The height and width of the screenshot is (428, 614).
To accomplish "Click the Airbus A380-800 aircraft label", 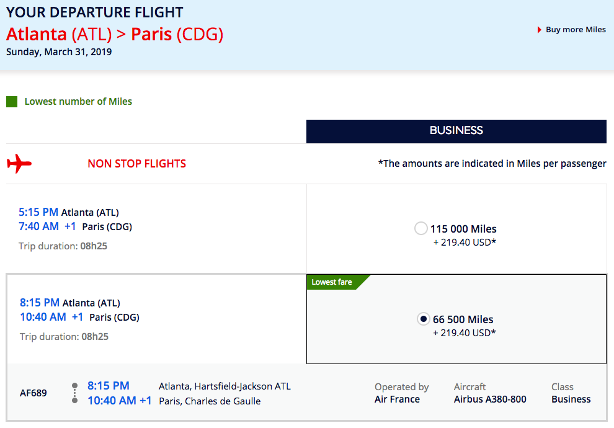I will point(490,399).
